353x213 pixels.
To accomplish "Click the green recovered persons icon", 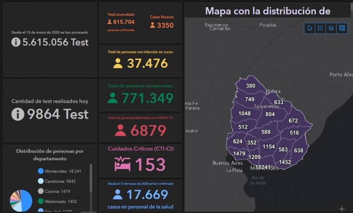I will click(113, 98).
